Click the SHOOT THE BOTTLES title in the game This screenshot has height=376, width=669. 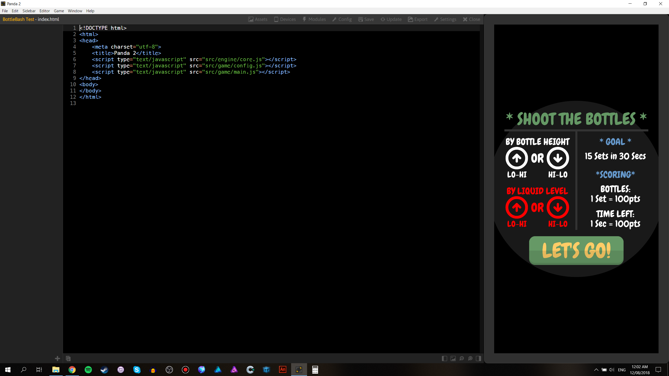pos(576,119)
